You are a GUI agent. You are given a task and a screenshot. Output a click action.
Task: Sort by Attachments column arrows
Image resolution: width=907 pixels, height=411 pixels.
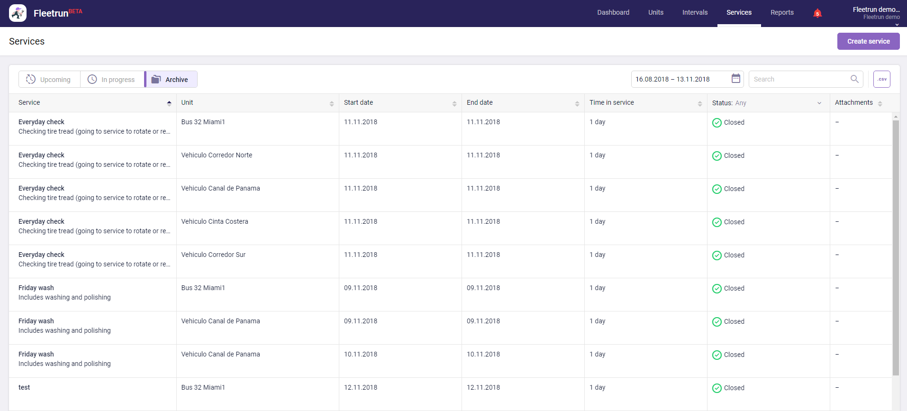click(x=880, y=103)
